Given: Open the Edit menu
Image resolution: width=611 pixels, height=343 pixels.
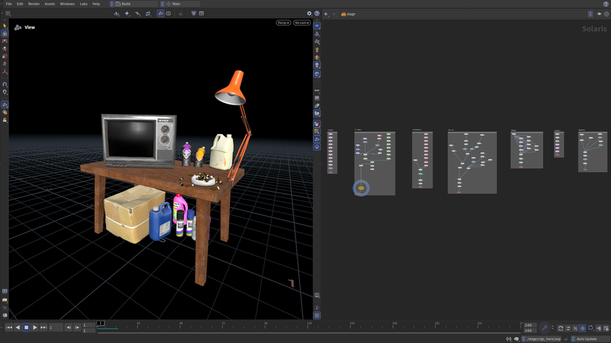Looking at the screenshot, I should point(20,4).
